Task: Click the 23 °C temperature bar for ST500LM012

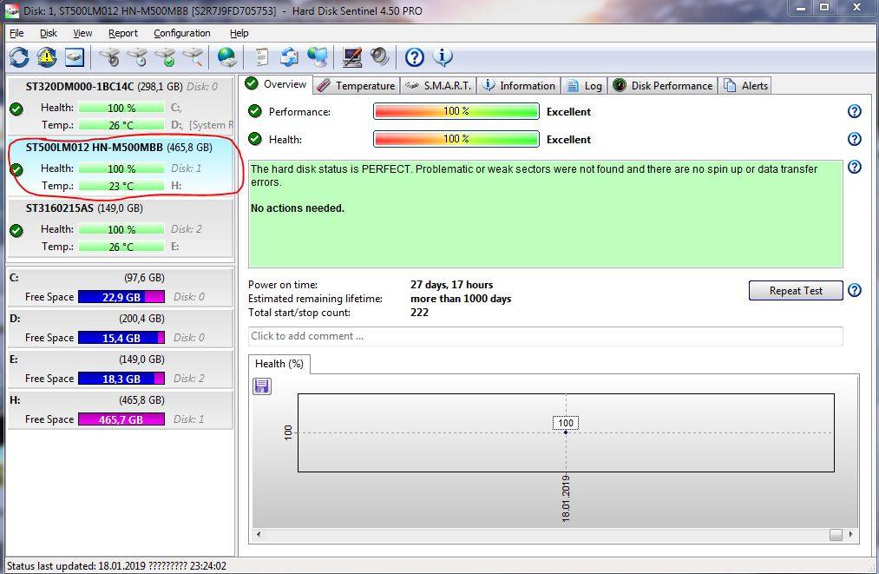Action: pyautogui.click(x=121, y=186)
